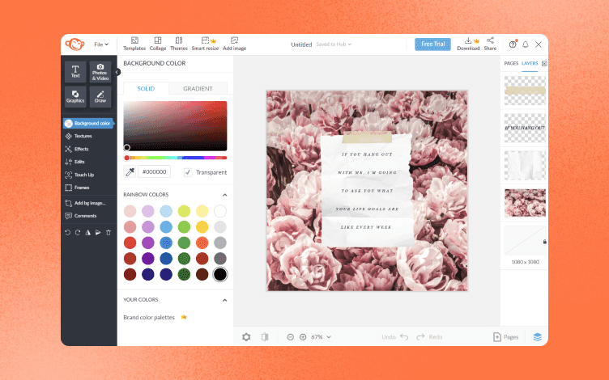This screenshot has width=609, height=380.
Task: Open the File menu dropdown
Action: (101, 44)
